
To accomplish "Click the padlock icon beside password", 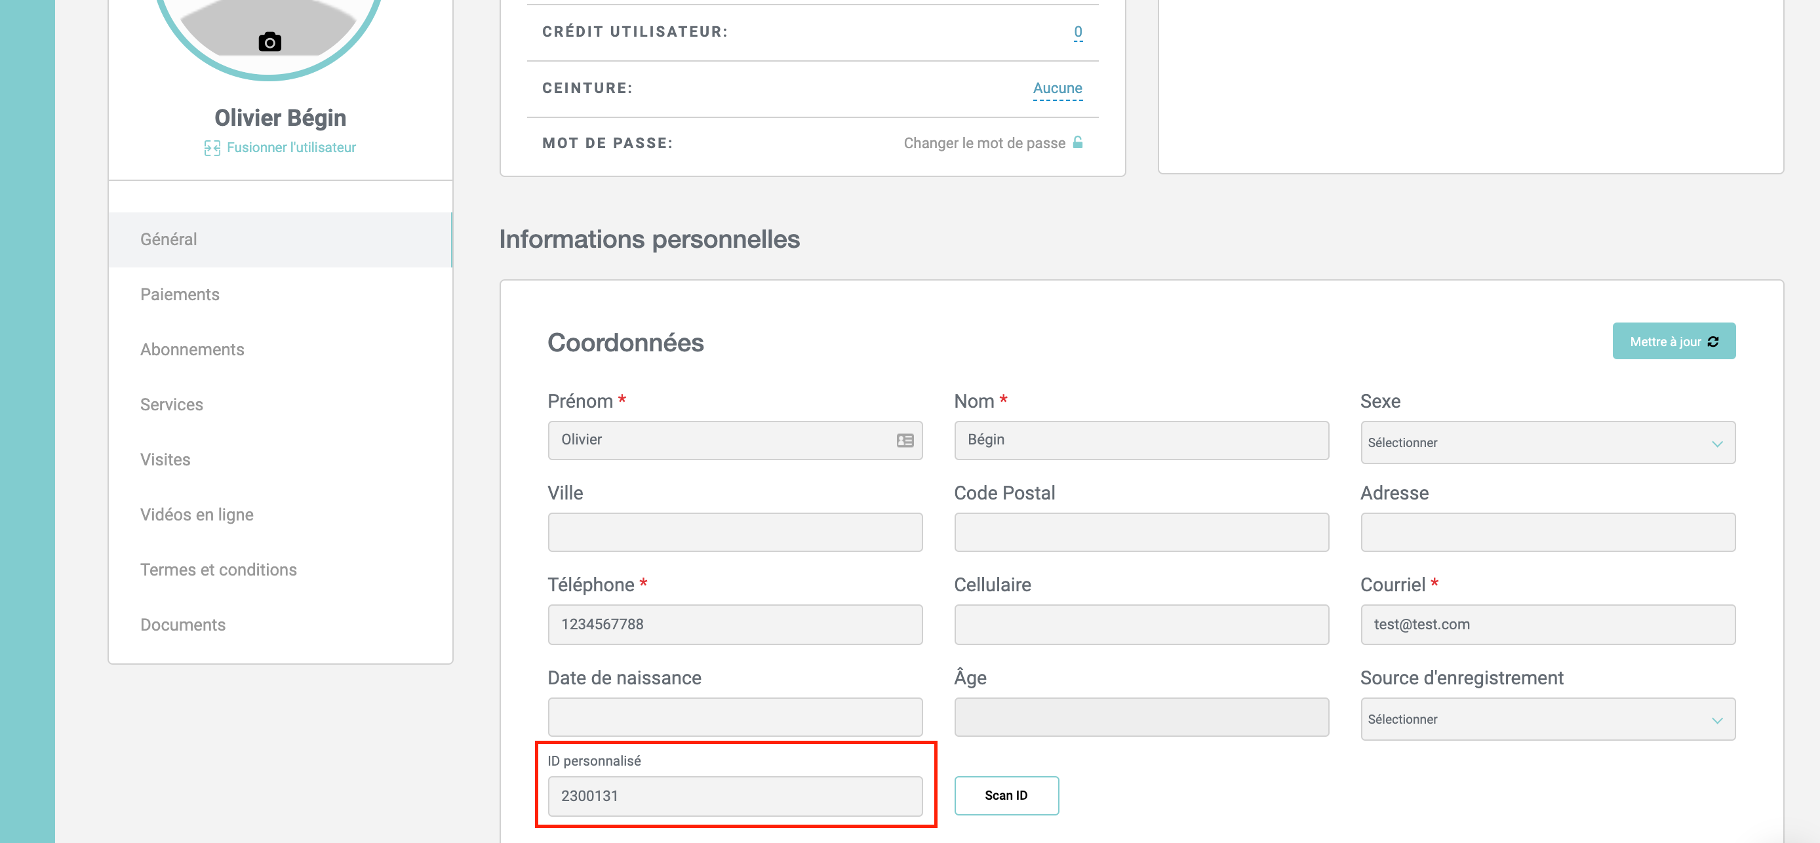I will (x=1077, y=143).
